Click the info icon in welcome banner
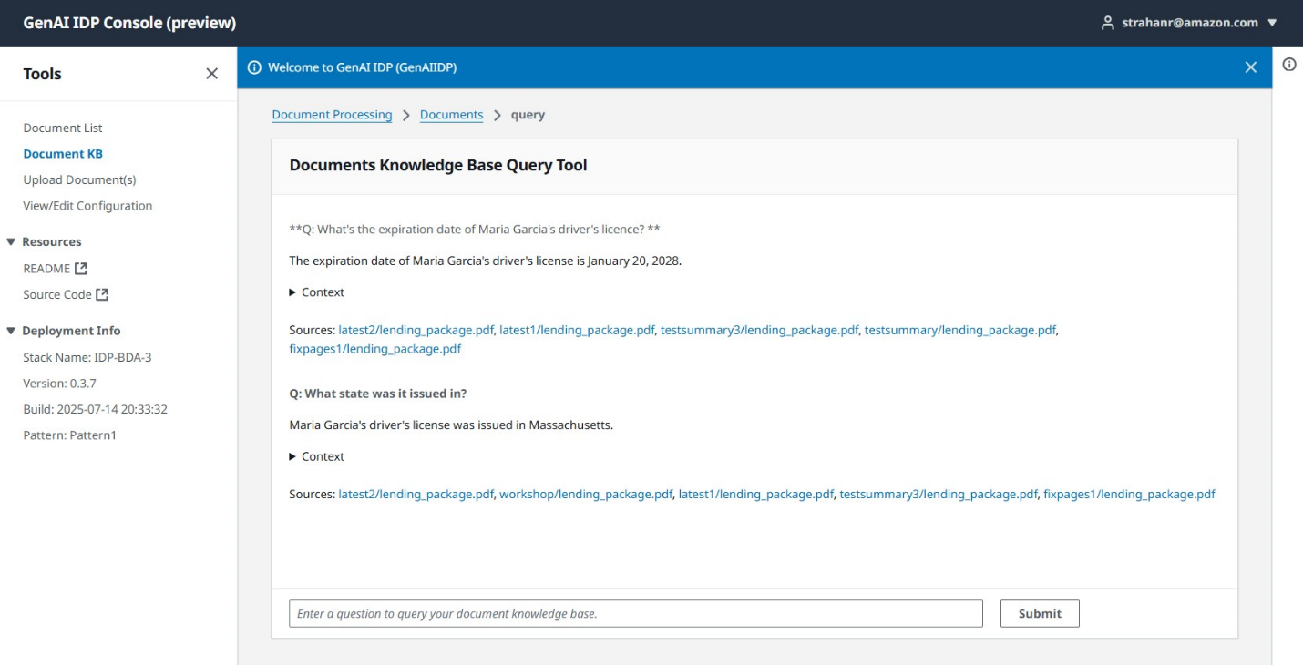 coord(254,67)
